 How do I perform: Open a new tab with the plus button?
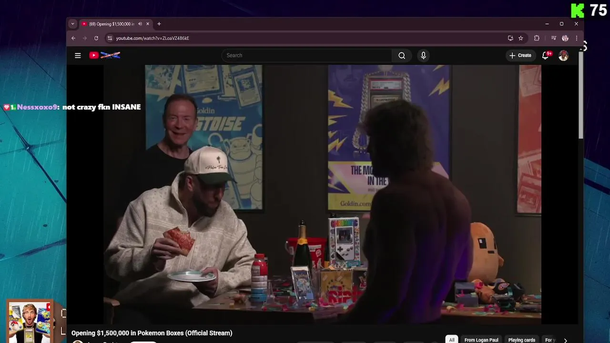pyautogui.click(x=159, y=24)
